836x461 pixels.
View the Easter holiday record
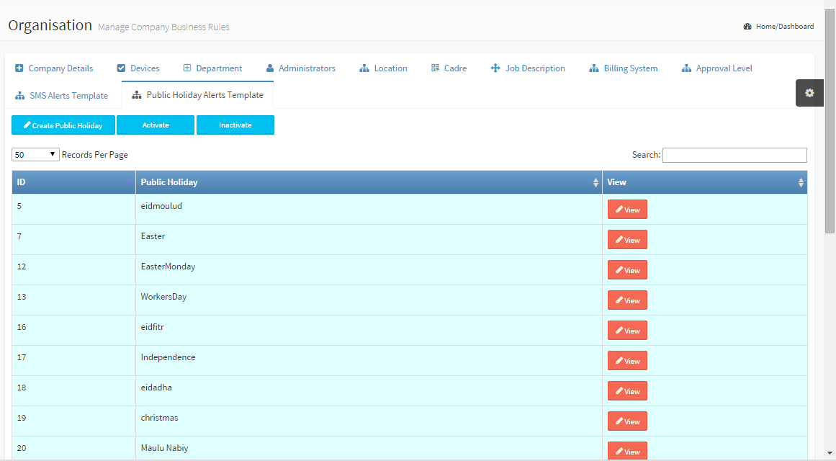click(x=627, y=240)
